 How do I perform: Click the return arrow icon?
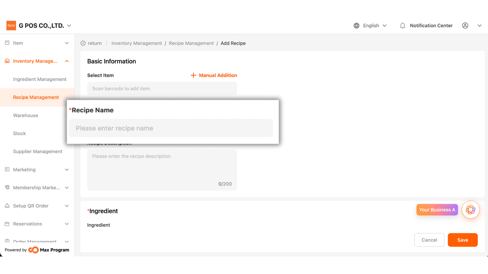[x=83, y=43]
